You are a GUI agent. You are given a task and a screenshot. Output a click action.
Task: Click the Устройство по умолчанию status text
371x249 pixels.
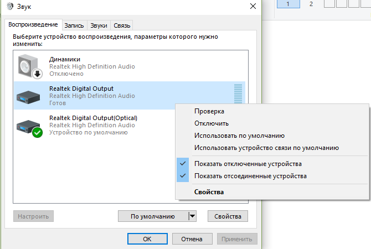point(88,132)
